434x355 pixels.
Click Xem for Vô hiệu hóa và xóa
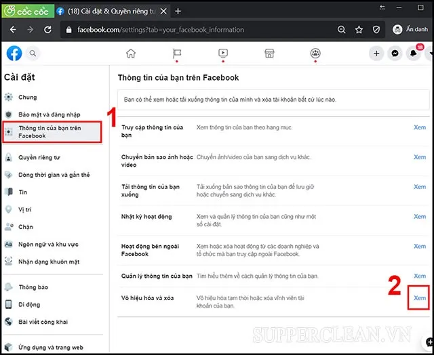(420, 298)
